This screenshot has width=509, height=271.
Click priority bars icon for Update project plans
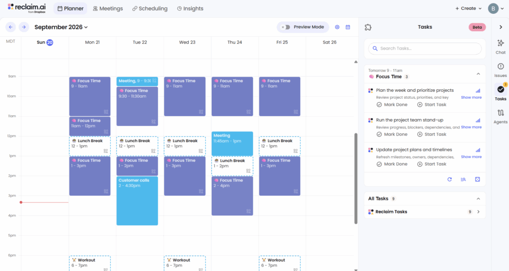point(478,150)
